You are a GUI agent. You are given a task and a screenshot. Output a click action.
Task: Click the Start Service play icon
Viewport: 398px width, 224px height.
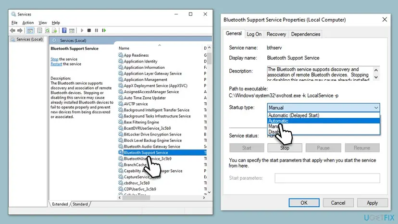point(82,30)
